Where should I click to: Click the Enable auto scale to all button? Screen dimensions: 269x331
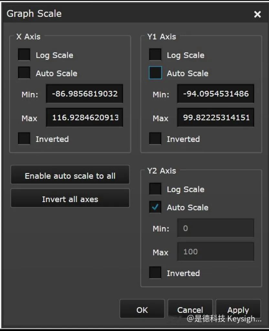[x=70, y=175]
